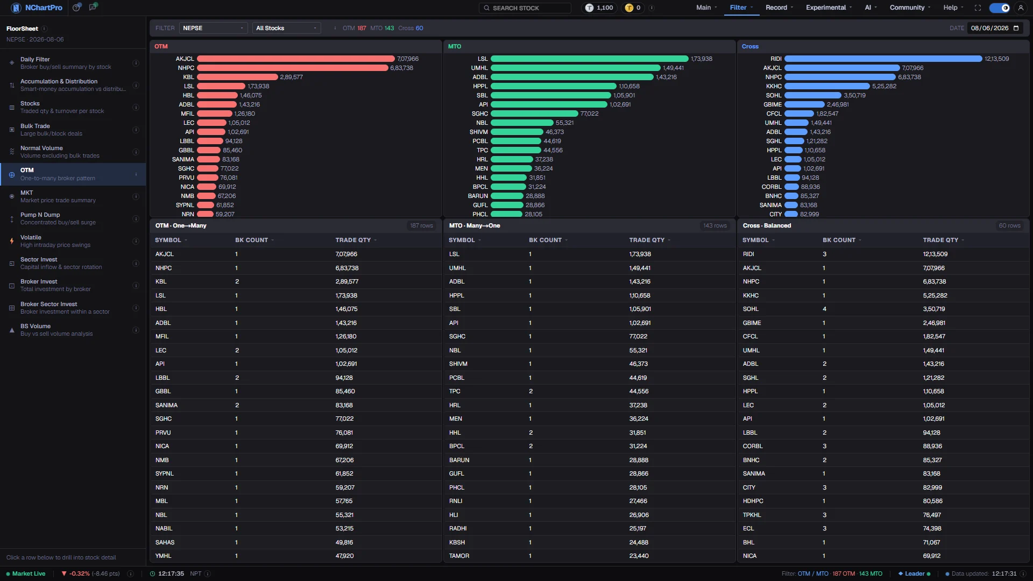Expand the Main menu

[706, 8]
